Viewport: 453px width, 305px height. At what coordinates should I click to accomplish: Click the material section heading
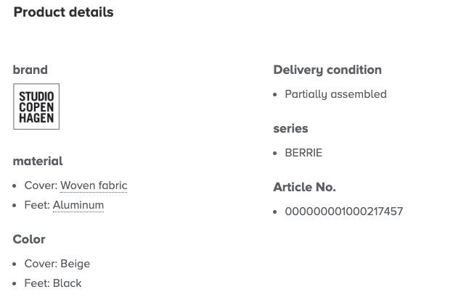[38, 161]
